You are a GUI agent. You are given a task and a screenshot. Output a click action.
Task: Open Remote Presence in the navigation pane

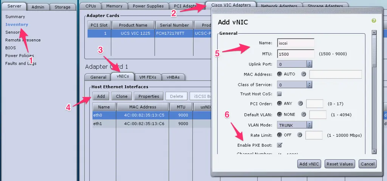pos(23,40)
